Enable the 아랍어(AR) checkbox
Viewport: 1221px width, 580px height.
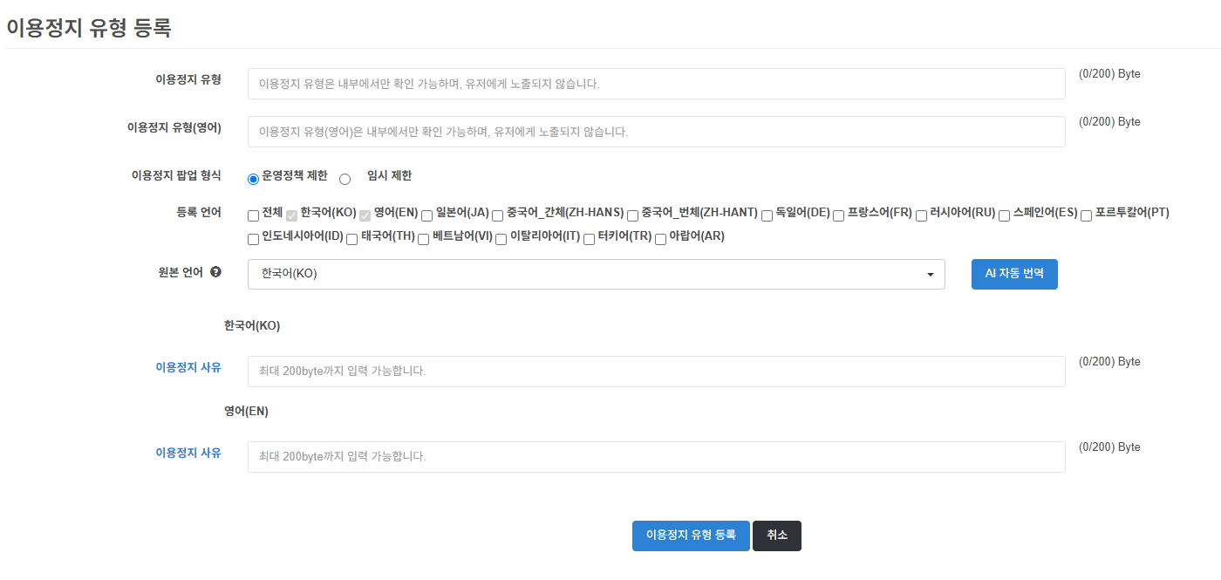(660, 239)
